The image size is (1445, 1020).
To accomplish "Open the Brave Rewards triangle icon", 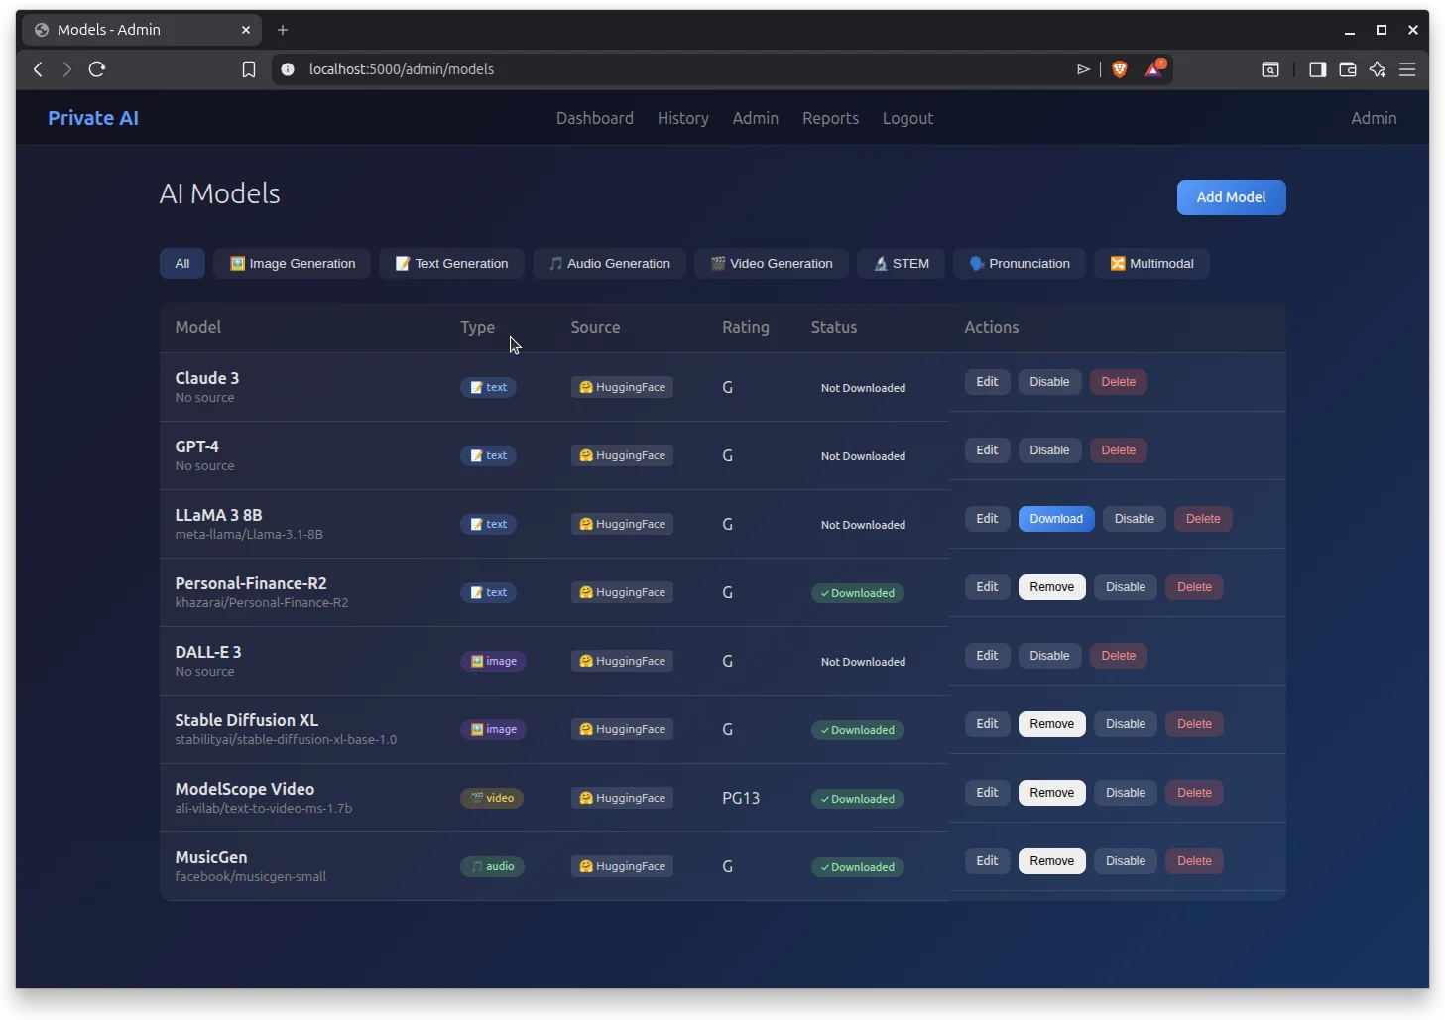I will coord(1153,69).
